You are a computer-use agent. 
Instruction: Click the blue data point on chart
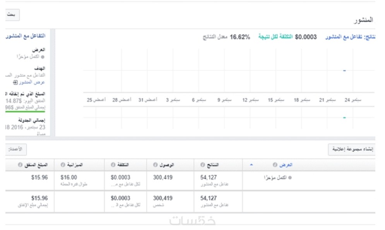[x=344, y=70]
